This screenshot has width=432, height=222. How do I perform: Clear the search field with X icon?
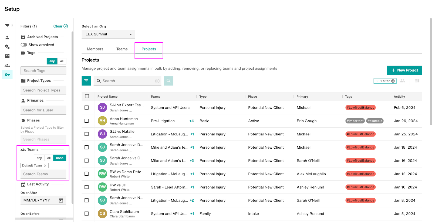pos(157,81)
